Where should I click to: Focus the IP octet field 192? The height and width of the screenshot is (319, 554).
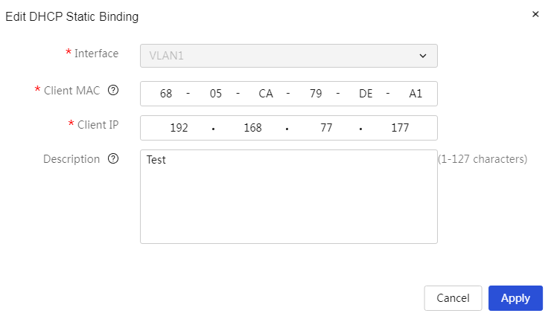coord(179,128)
